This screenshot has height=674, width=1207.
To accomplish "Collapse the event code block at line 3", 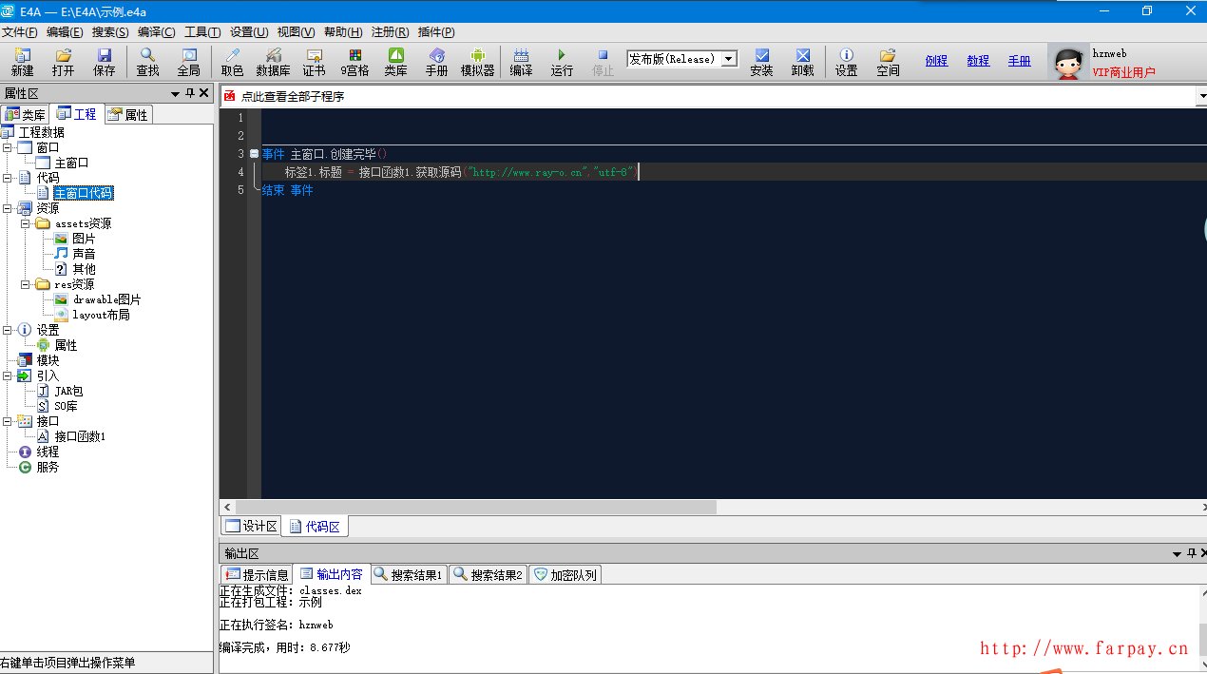I will coord(254,154).
